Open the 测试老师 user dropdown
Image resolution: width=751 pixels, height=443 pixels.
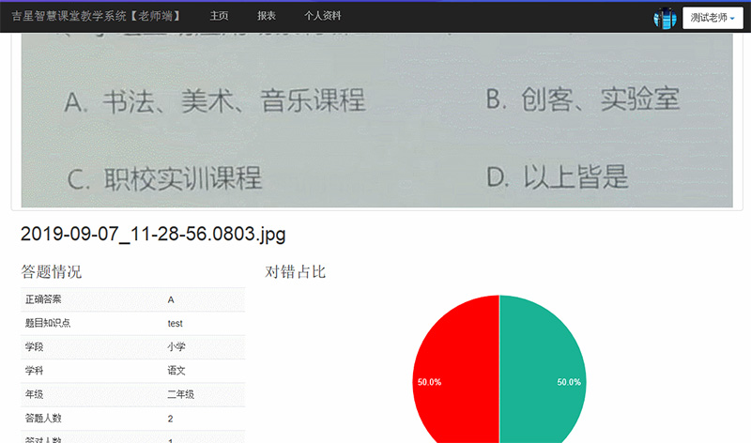(x=712, y=17)
